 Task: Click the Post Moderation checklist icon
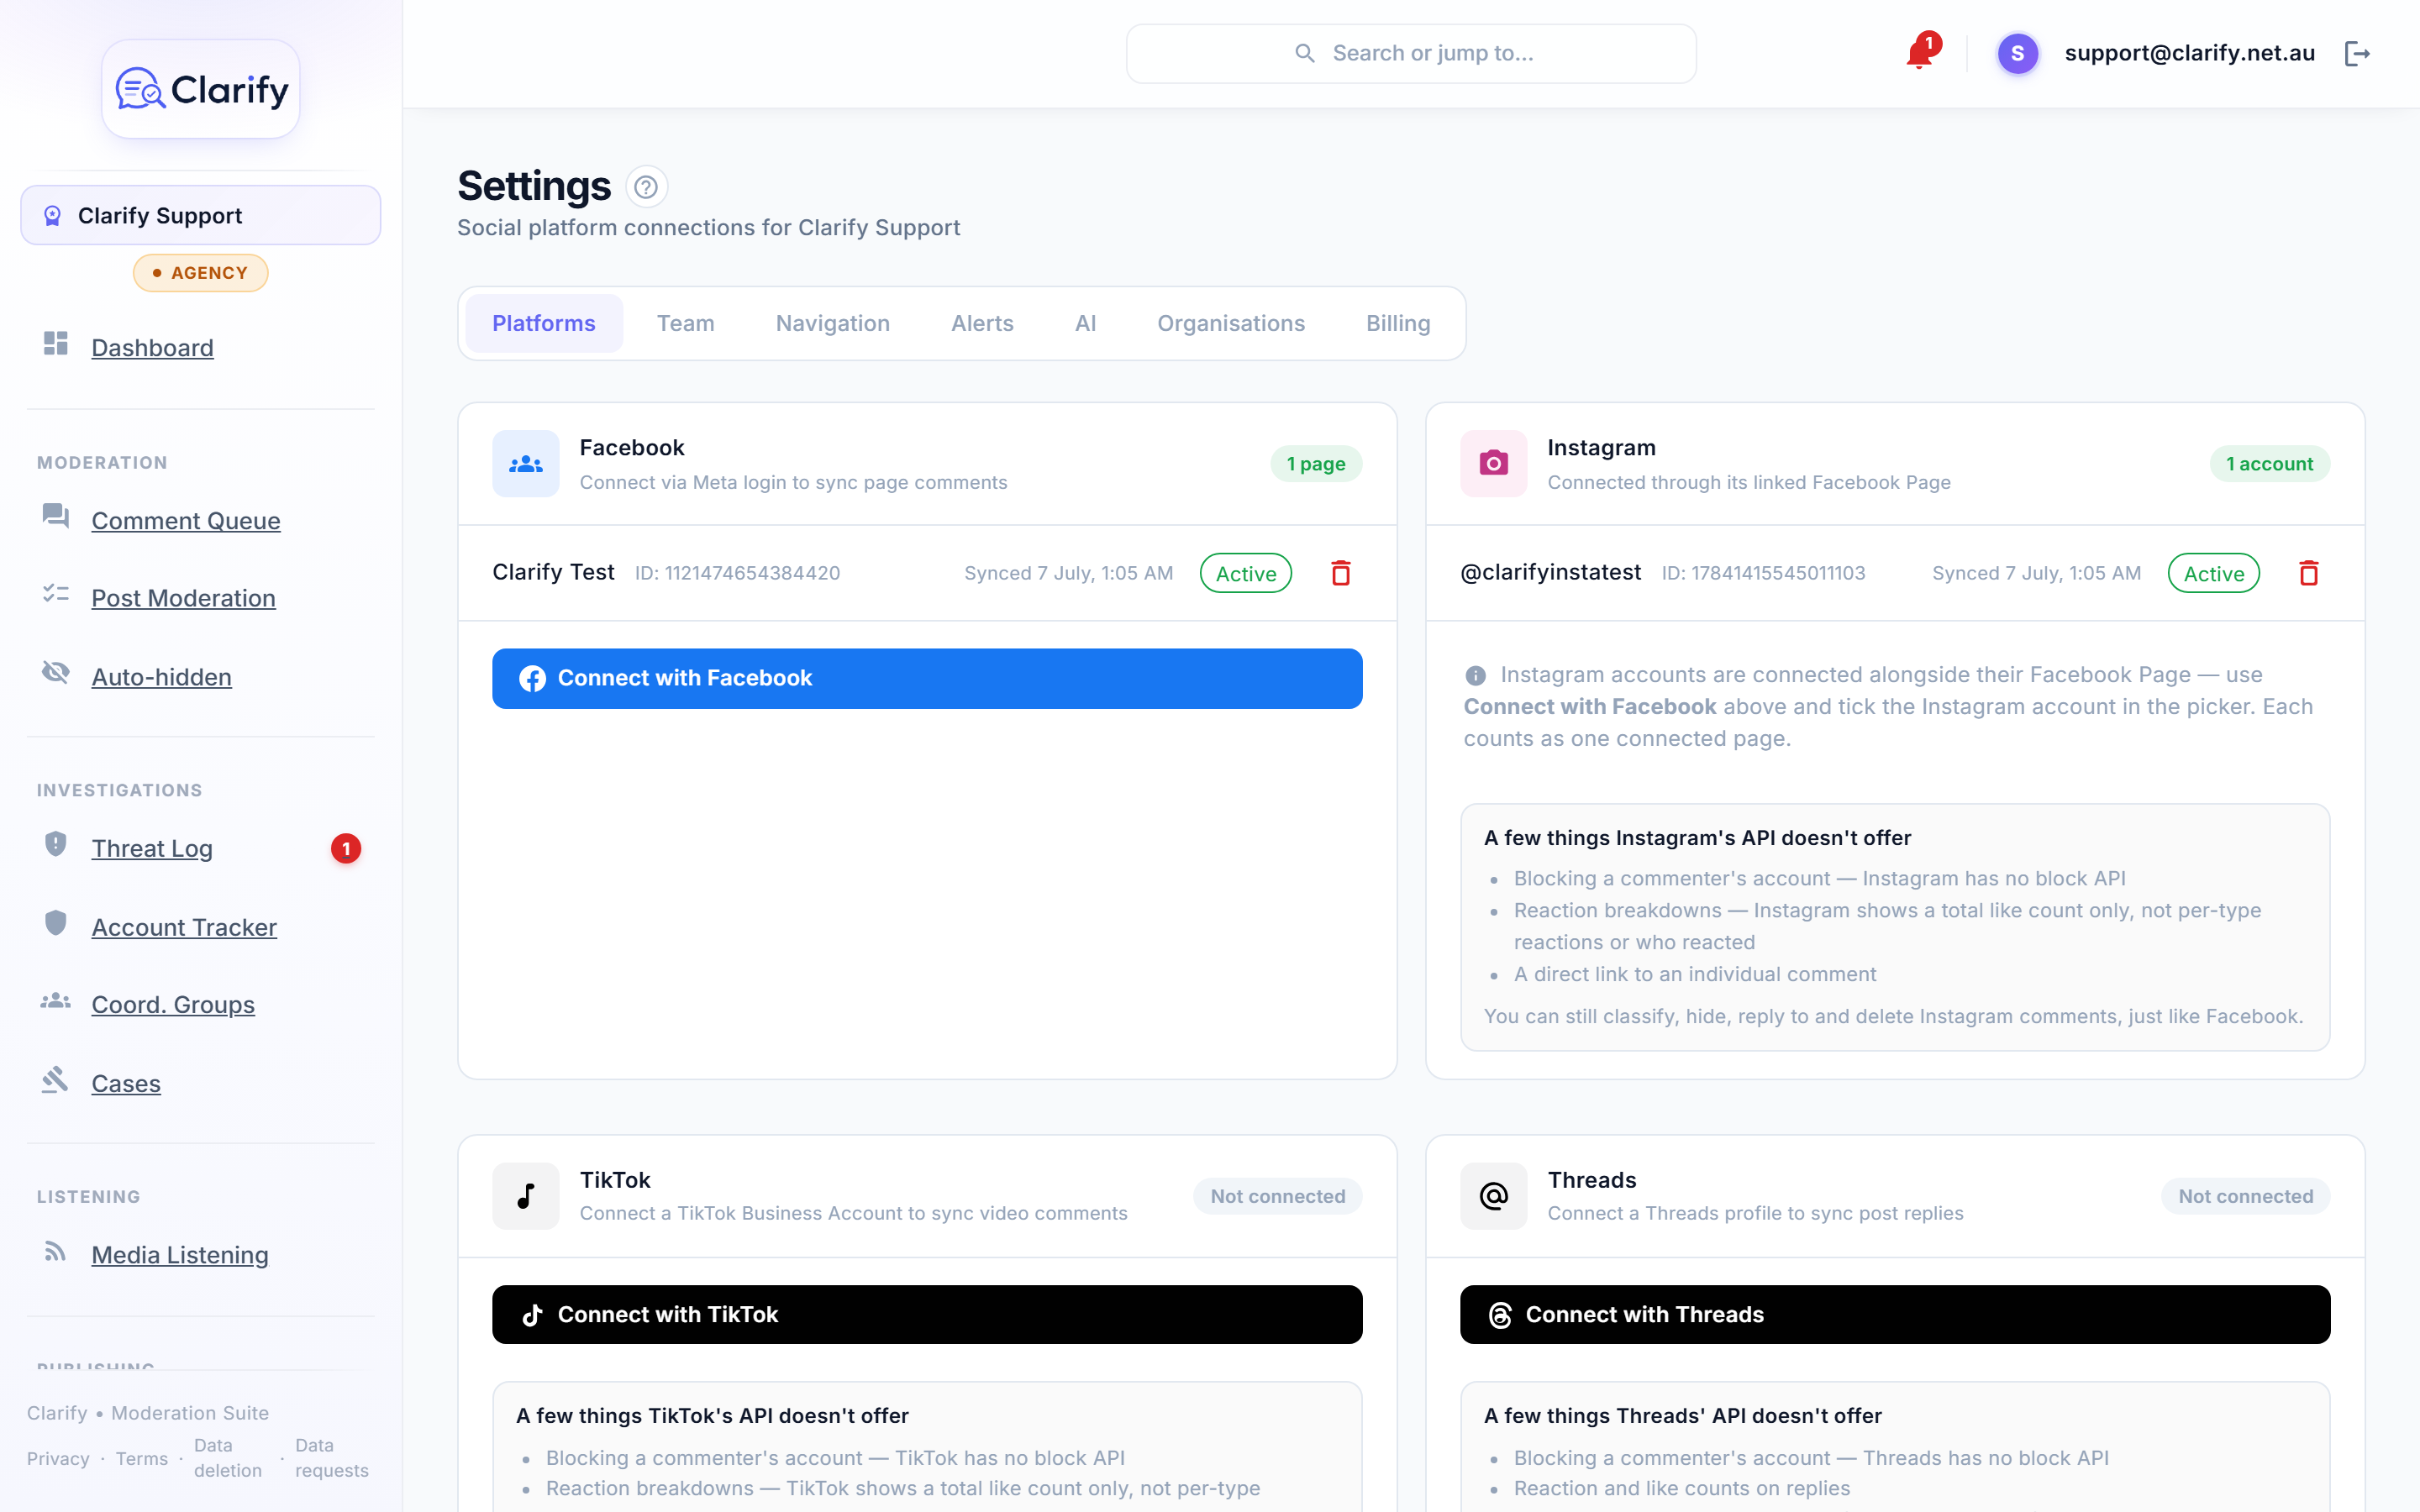coord(56,595)
